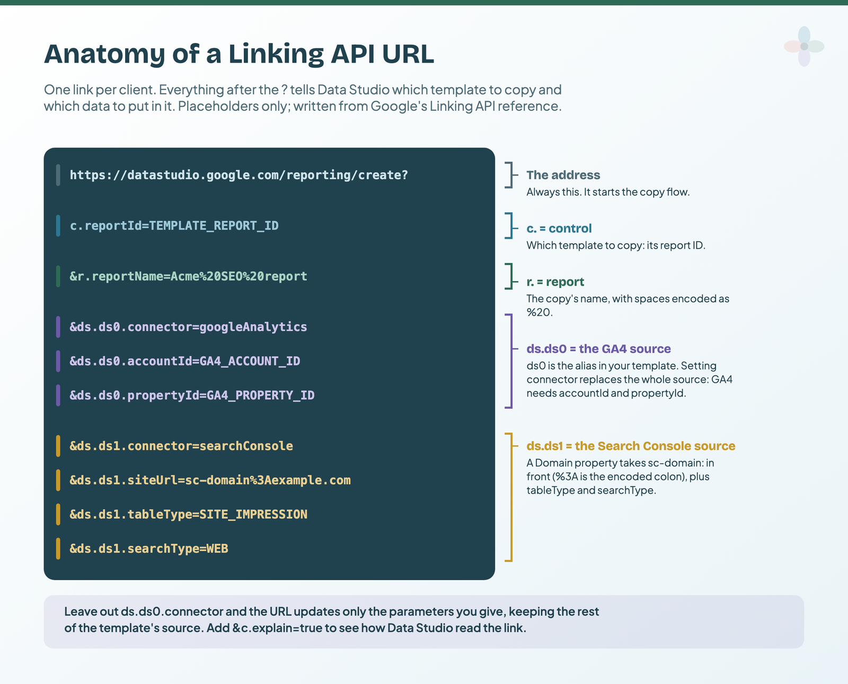848x684 pixels.
Task: Click the "The address" annotation heading
Action: pos(563,175)
